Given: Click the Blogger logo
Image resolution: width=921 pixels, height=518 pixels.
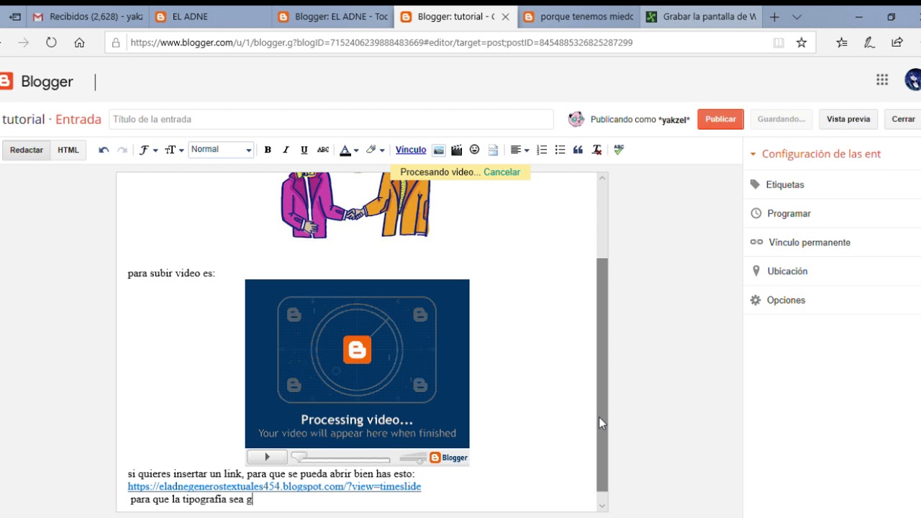Looking at the screenshot, I should (x=36, y=81).
